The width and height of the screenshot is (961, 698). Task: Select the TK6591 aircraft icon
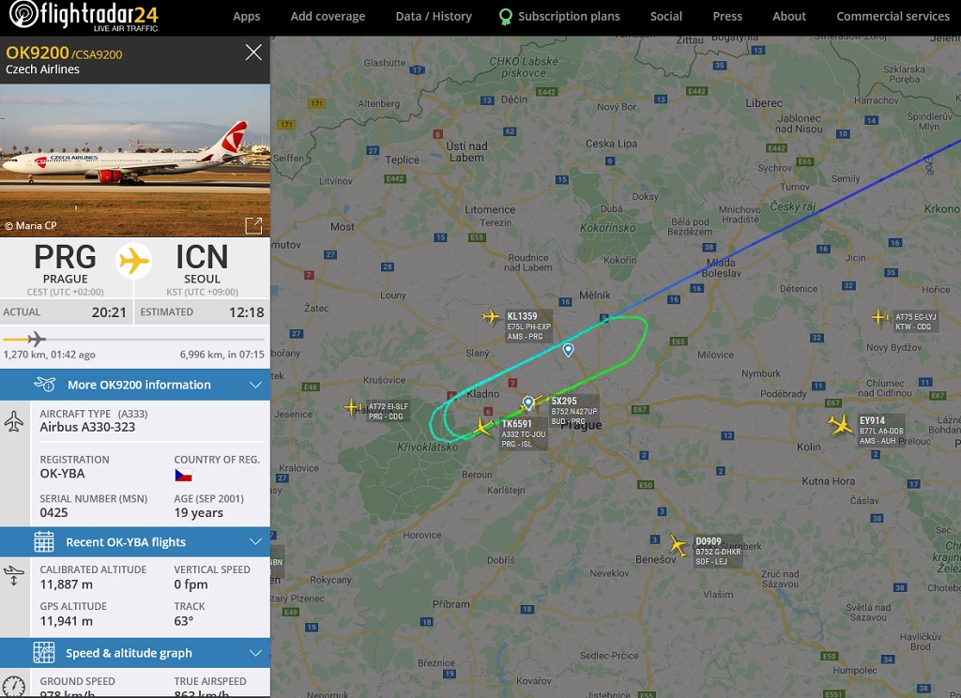[x=483, y=426]
